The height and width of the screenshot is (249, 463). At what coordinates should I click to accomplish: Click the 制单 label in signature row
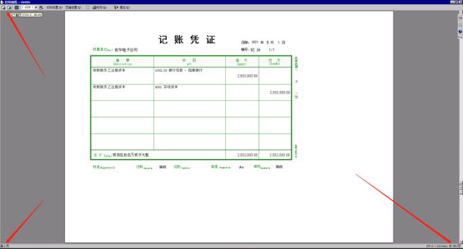tap(262, 167)
